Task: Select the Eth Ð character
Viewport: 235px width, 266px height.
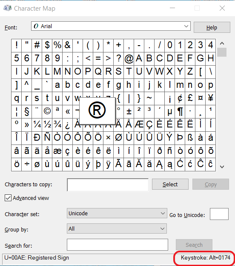Action: (37, 138)
